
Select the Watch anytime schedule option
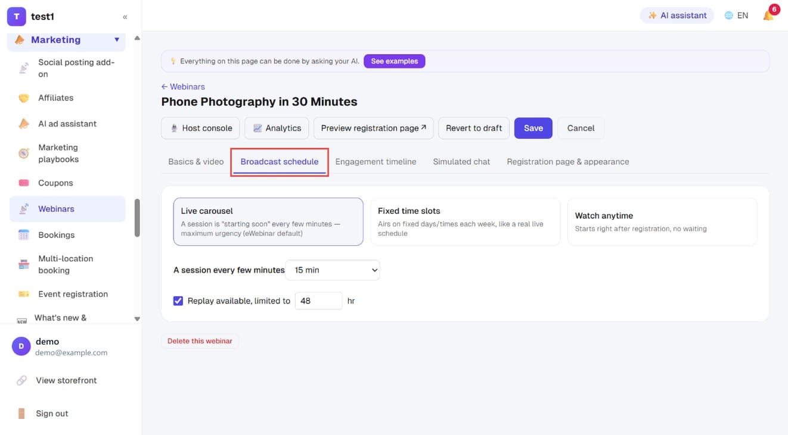[662, 222]
